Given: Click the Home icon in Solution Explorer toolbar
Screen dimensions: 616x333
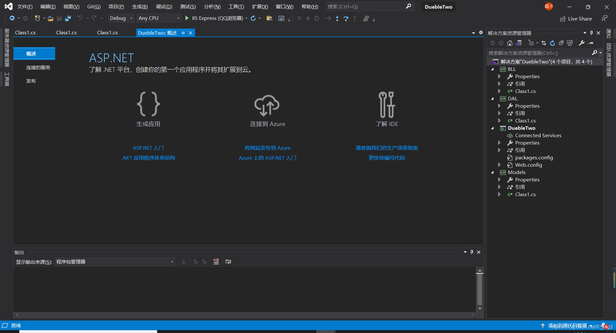Looking at the screenshot, I should click(510, 43).
